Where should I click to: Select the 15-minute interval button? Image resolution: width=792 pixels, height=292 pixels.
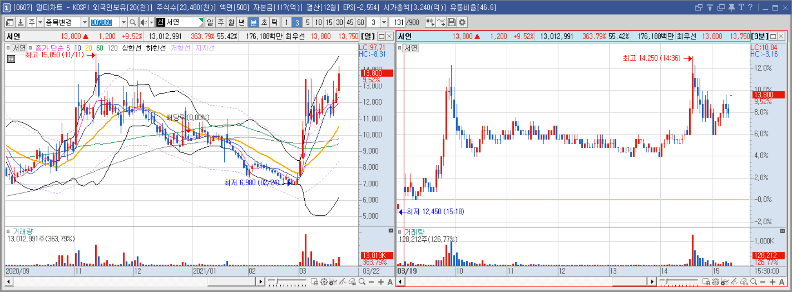[x=329, y=22]
